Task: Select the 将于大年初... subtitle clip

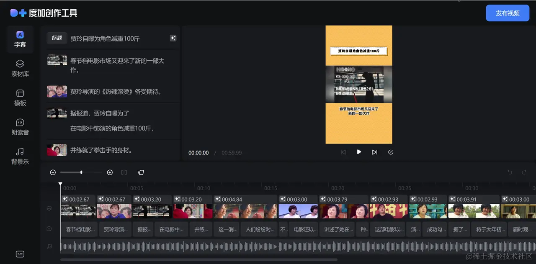Action: pyautogui.click(x=490, y=229)
